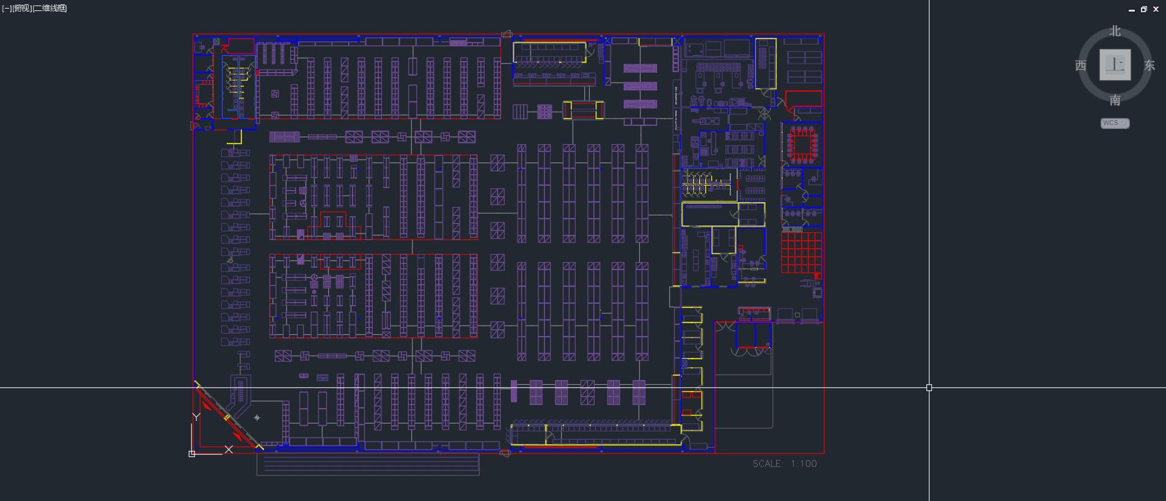This screenshot has width=1166, height=501.
Task: Close the drawing window
Action: pyautogui.click(x=1156, y=9)
